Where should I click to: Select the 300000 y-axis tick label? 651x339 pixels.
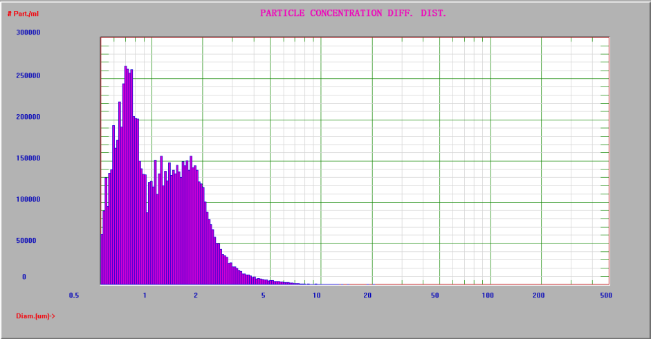point(28,33)
